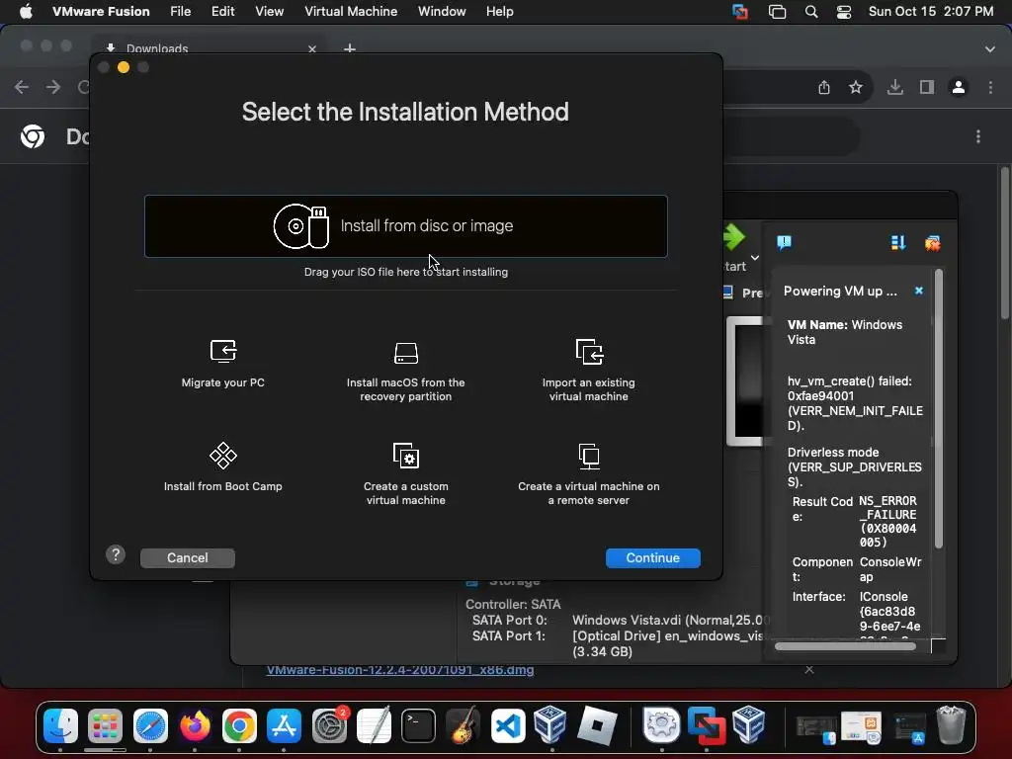Dismiss the Powering VM up notification
1012x759 pixels.
pos(919,291)
